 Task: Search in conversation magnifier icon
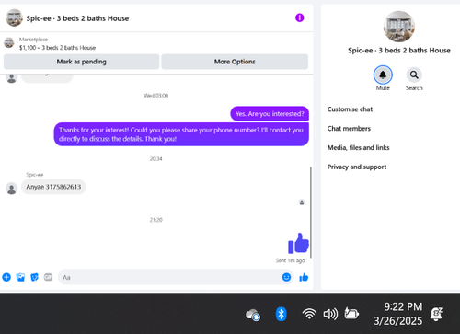pyautogui.click(x=414, y=75)
